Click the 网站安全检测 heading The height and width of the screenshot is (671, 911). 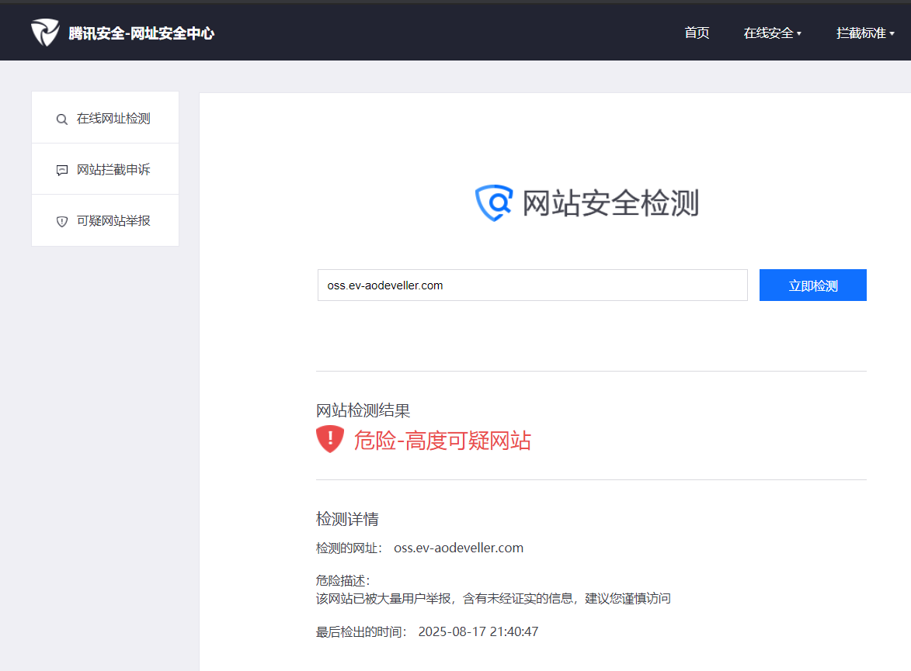pyautogui.click(x=610, y=203)
